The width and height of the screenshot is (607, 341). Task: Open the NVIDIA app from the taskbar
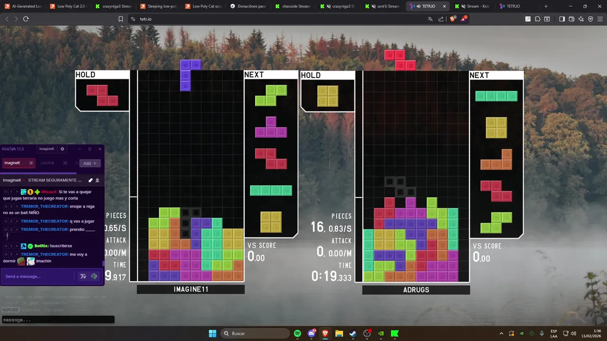381,333
